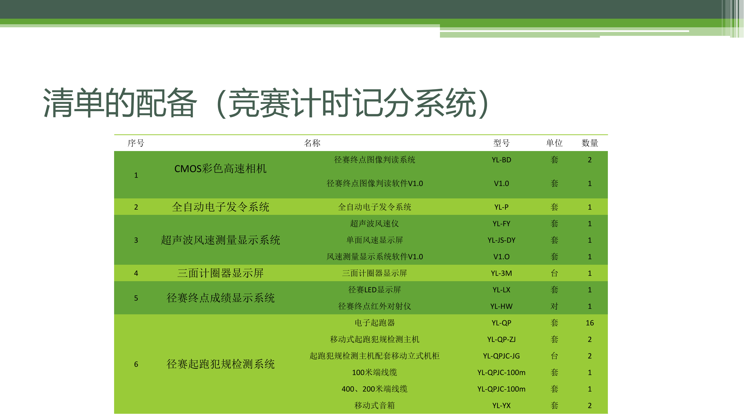
Task: Select the 径赛起跑犯规检测系统 cell
Action: coord(220,364)
